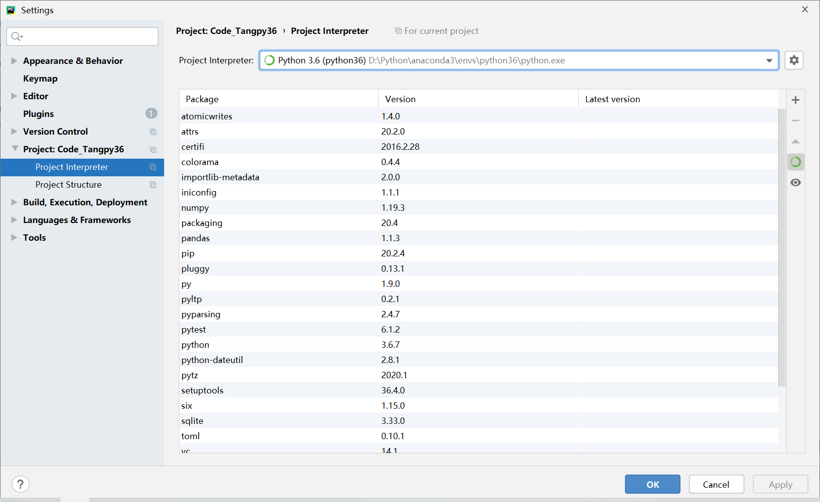Expand Build, Execution, Deployment section

[x=14, y=202]
